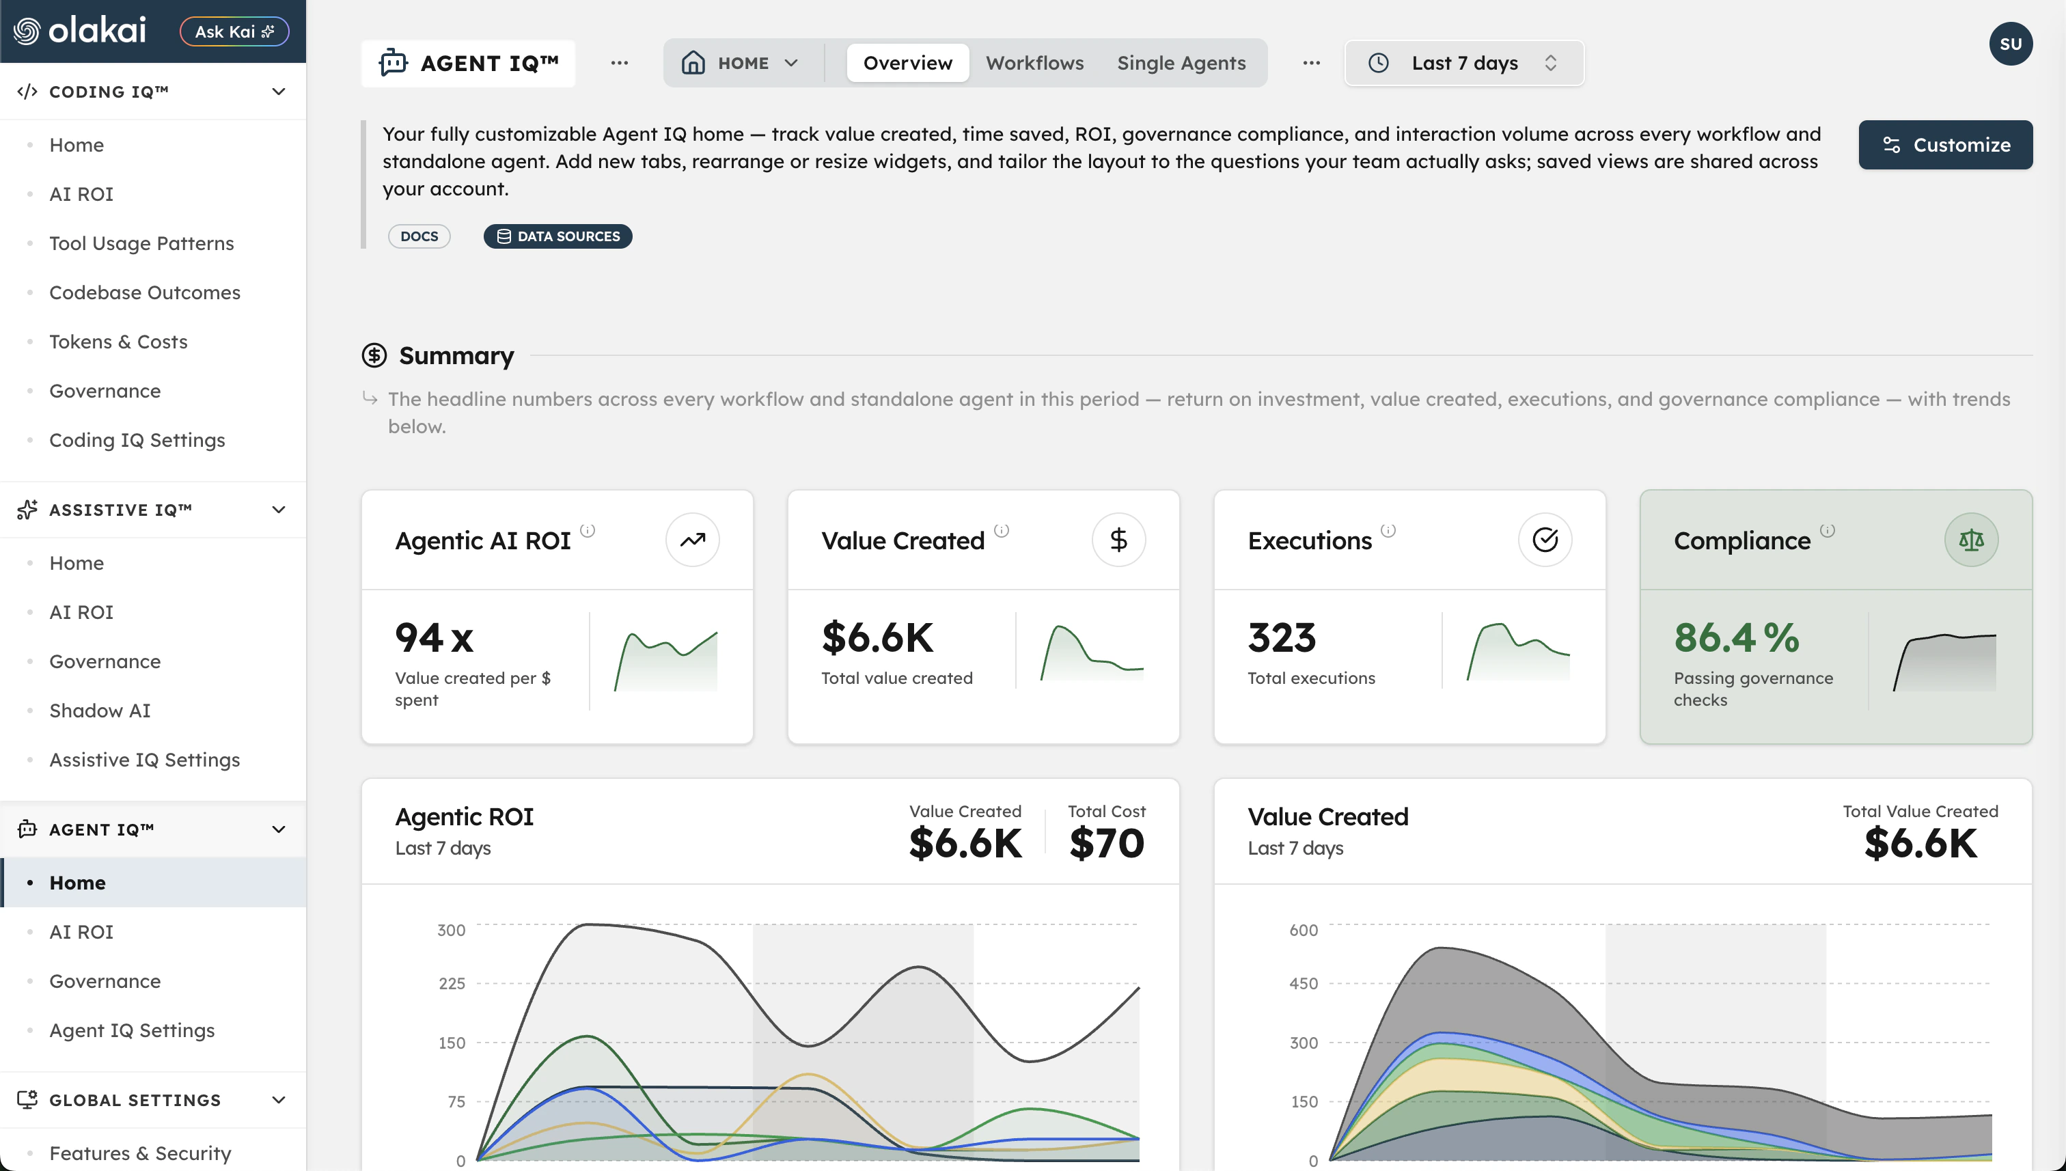
Task: Click the Compliance card sparkline
Action: point(1944,663)
